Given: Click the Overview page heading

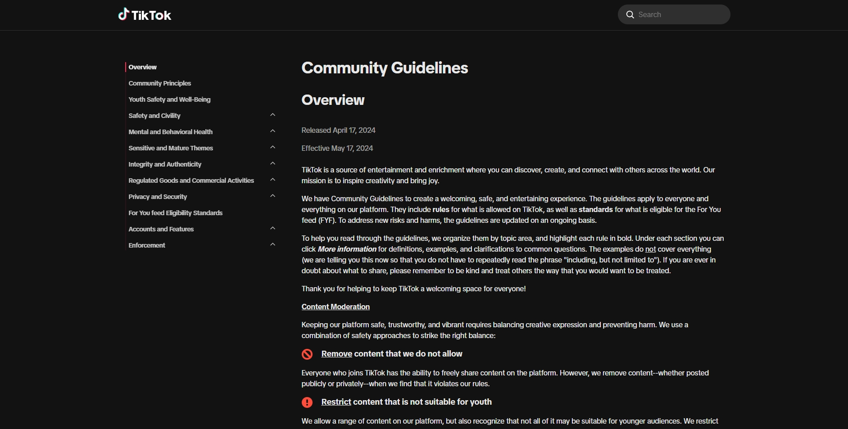Looking at the screenshot, I should tap(333, 100).
